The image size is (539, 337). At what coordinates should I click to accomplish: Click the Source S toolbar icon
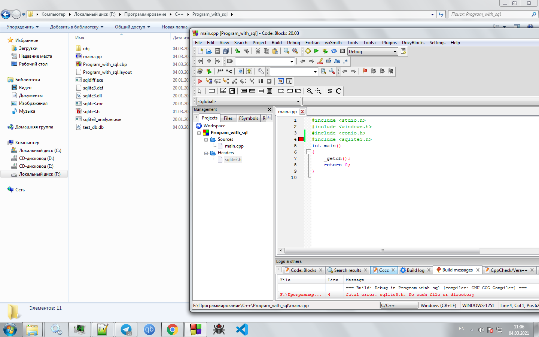pyautogui.click(x=330, y=91)
